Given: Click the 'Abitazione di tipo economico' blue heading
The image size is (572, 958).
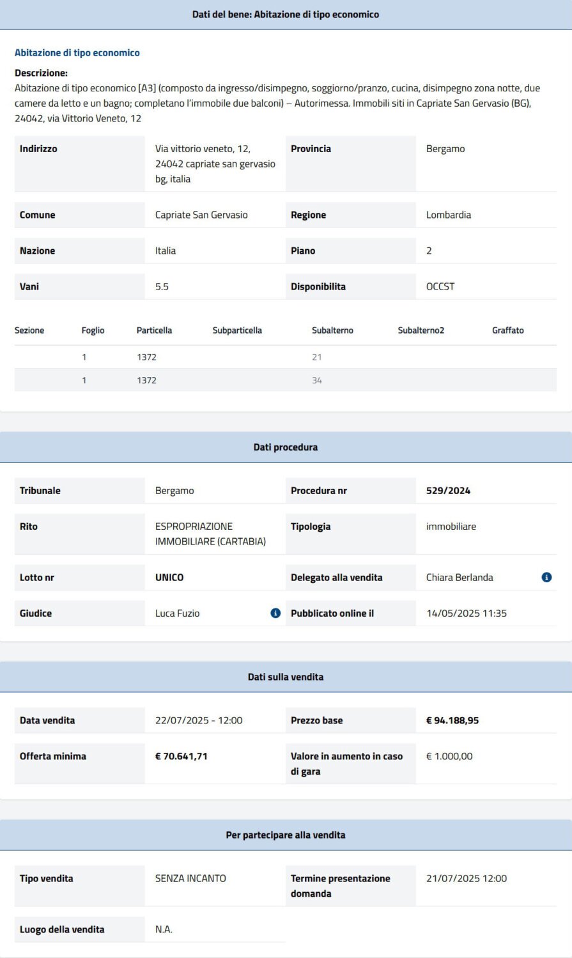Looking at the screenshot, I should (x=77, y=53).
